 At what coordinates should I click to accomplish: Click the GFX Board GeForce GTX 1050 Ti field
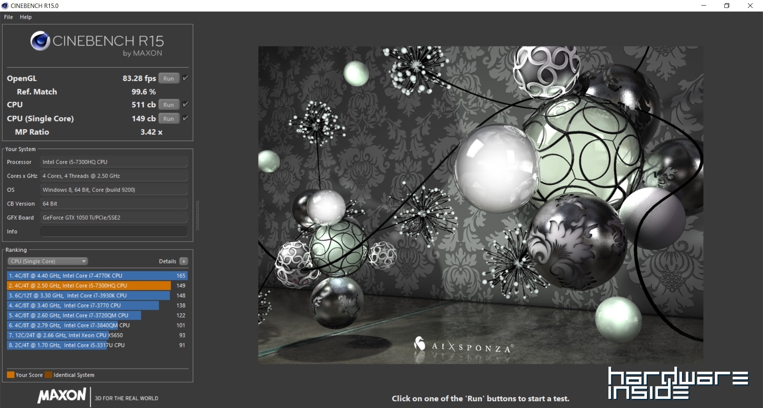pyautogui.click(x=114, y=217)
